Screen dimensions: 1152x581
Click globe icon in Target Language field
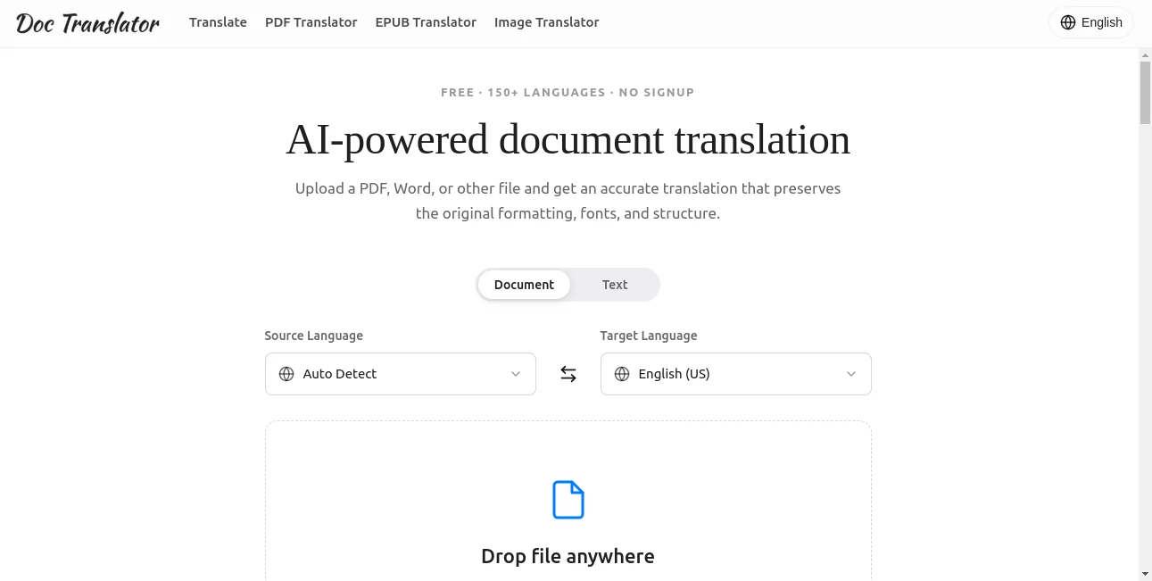click(622, 374)
